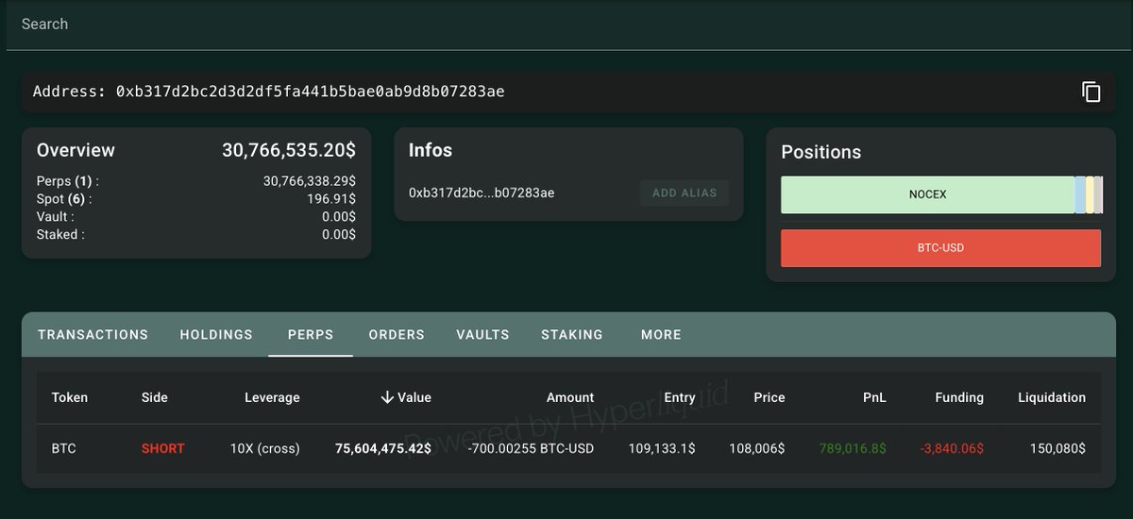Screen dimensions: 1133x519
Task: Sort by the Liquidation column header
Action: 1052,397
